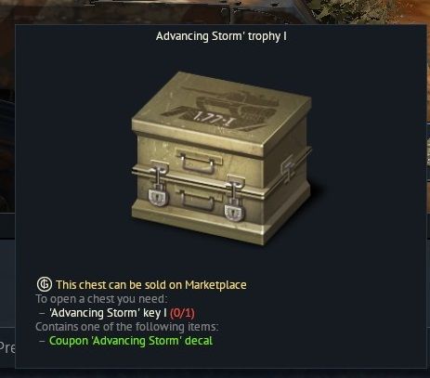Viewport: 430px width, 378px height.
Task: Click 'This chest can be sold on Marketplace'
Action: pyautogui.click(x=151, y=285)
